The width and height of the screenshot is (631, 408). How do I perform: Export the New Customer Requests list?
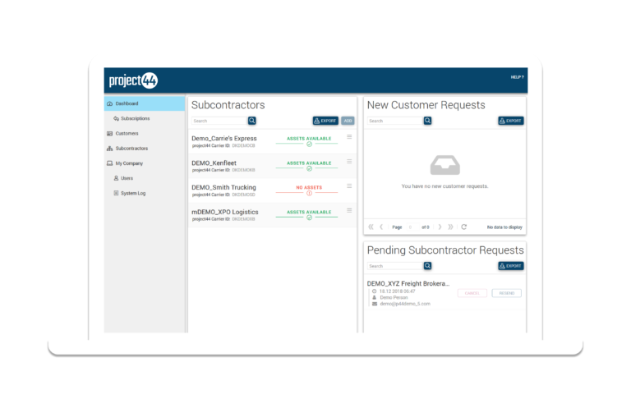point(511,121)
